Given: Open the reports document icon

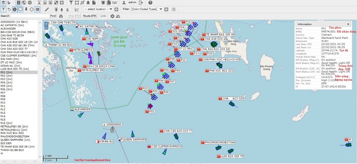Looking at the screenshot, I should 94,3.
